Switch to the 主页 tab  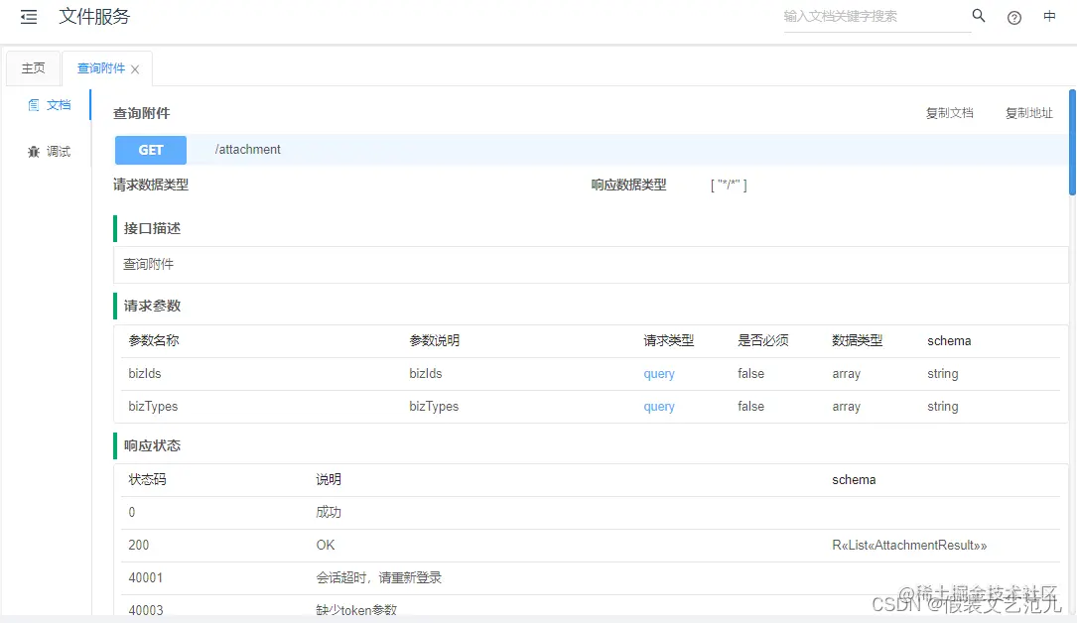33,67
